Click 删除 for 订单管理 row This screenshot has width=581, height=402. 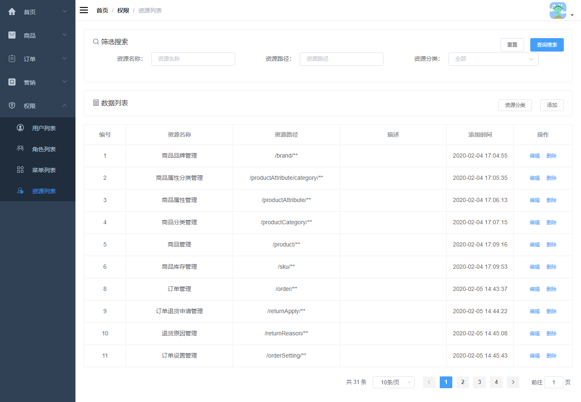(x=551, y=289)
